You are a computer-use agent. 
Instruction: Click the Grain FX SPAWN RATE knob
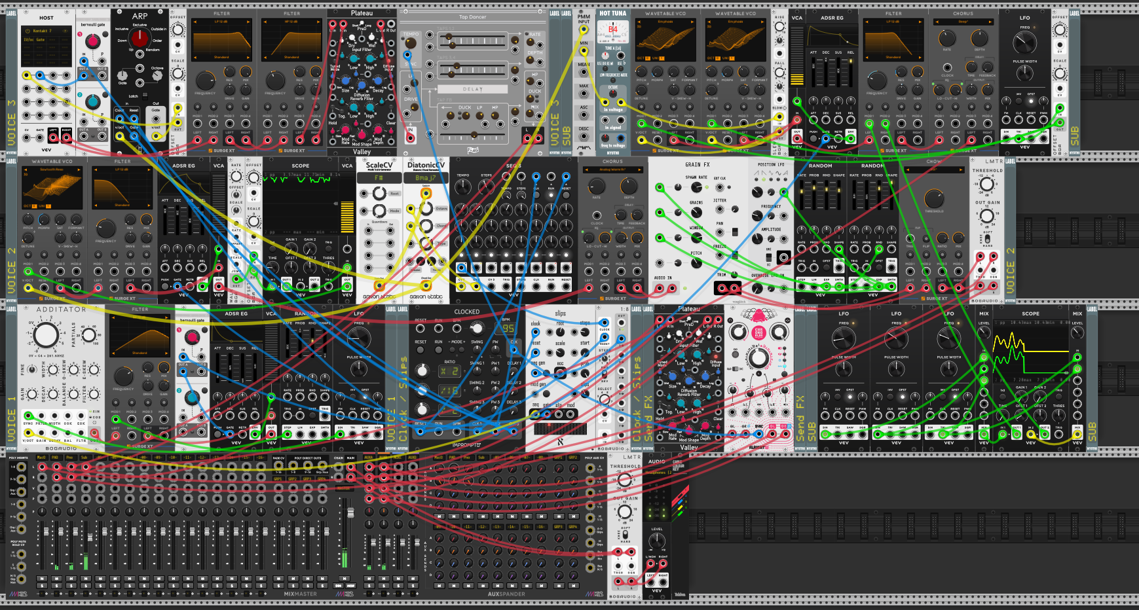click(696, 188)
